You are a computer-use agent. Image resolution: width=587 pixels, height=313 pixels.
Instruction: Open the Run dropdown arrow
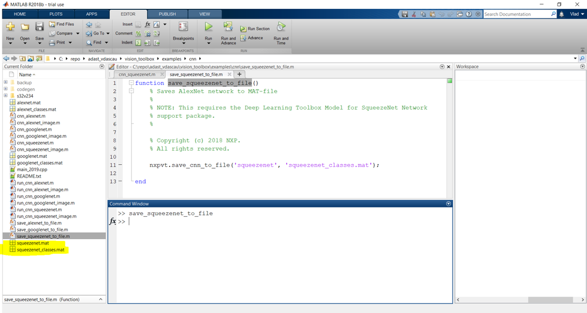click(209, 43)
